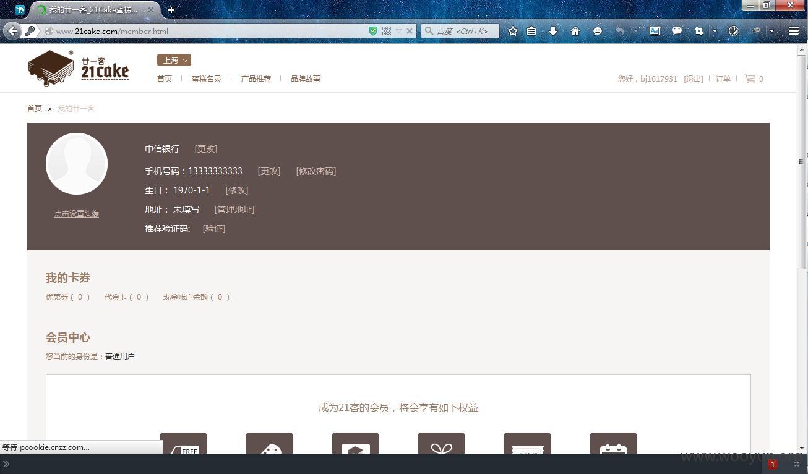
Task: Click the translate Aa toolbar icon
Action: [x=655, y=31]
